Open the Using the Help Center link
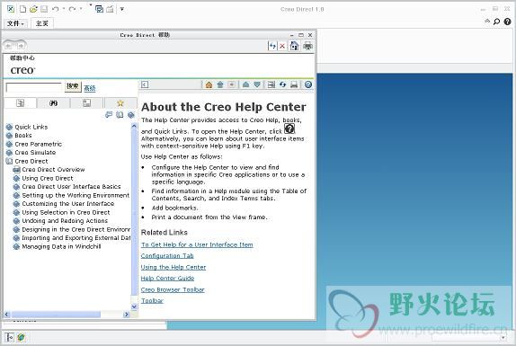Screen dimensions: 516x346 pos(173,267)
